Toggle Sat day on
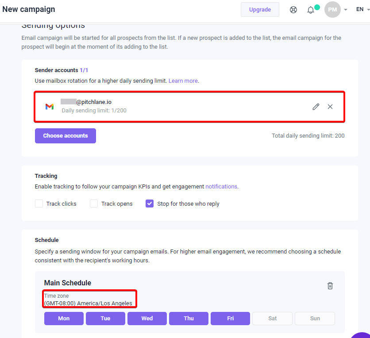The image size is (370, 338). click(x=272, y=319)
